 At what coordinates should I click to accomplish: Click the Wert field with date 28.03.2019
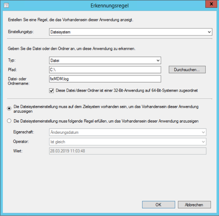[128, 151]
